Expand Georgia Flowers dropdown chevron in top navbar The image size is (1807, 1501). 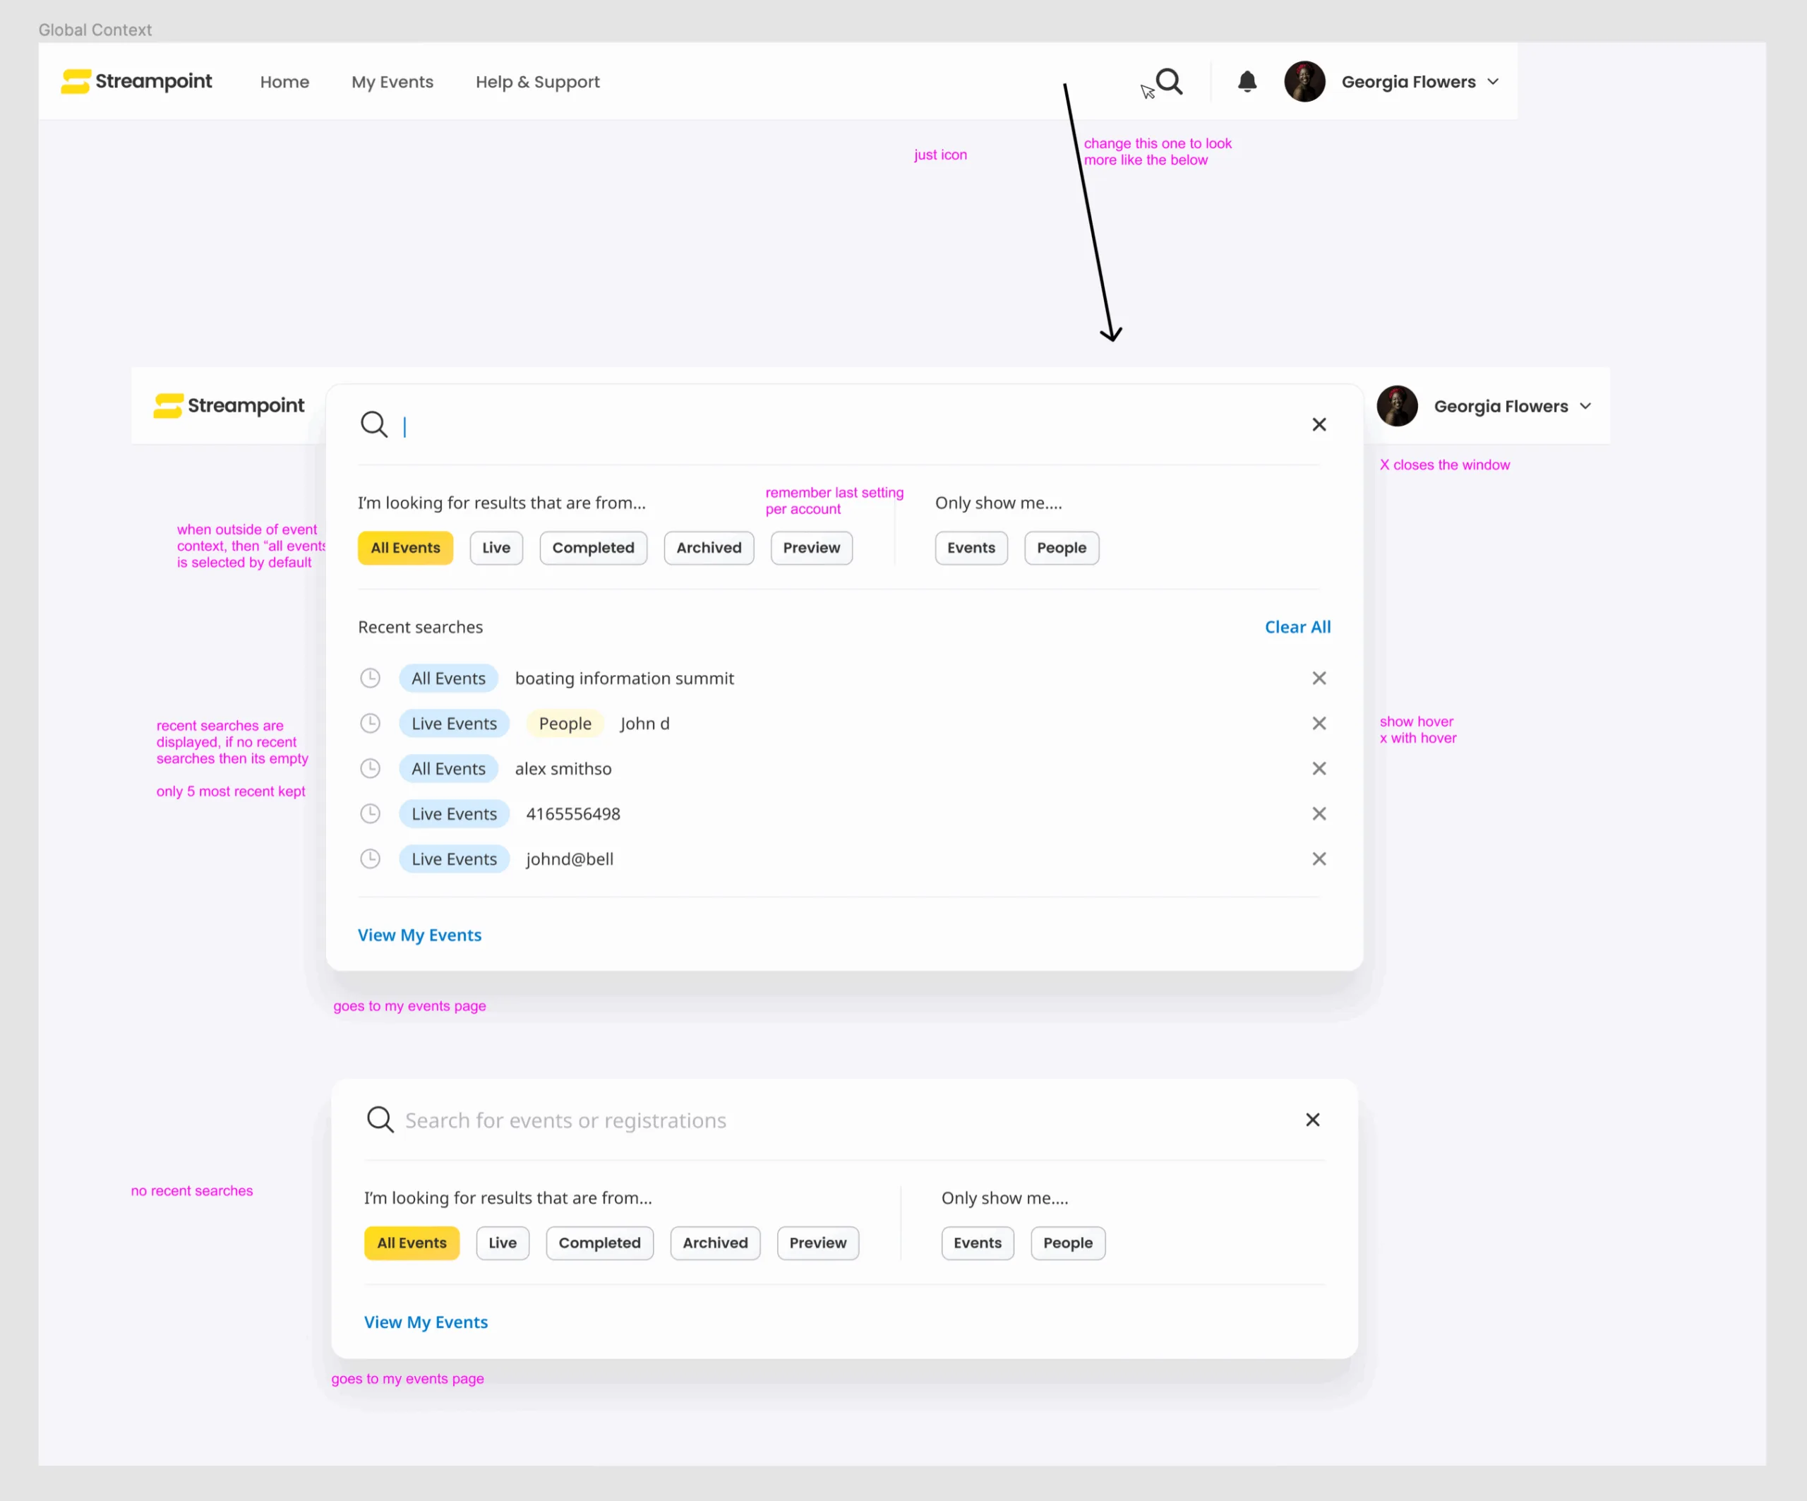pos(1493,82)
